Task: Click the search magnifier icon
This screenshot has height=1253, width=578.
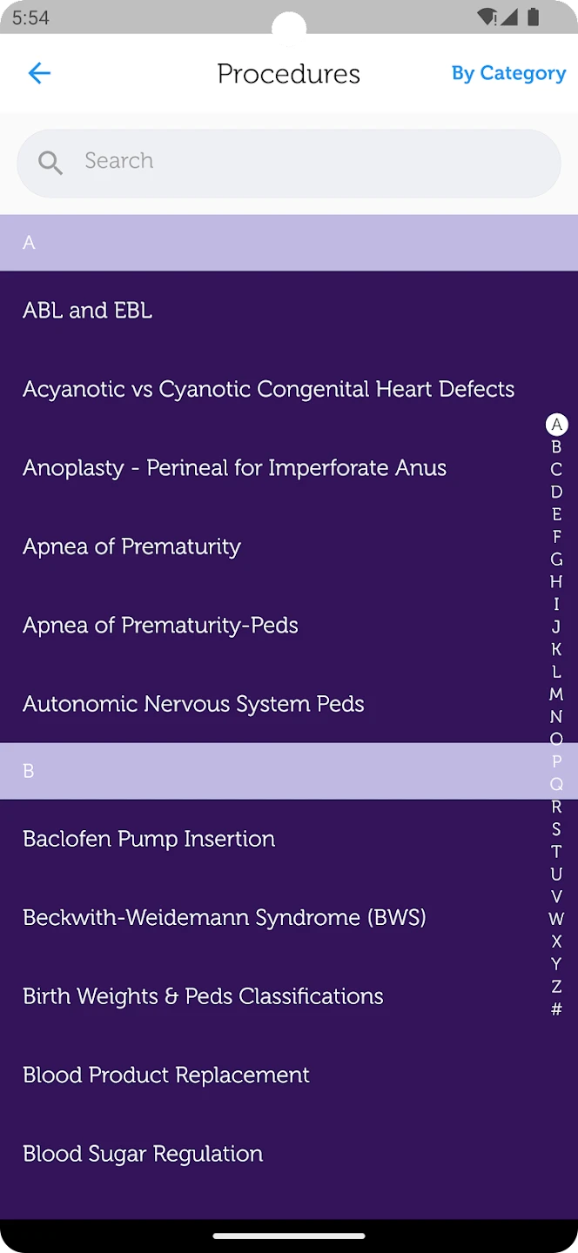Action: tap(50, 162)
